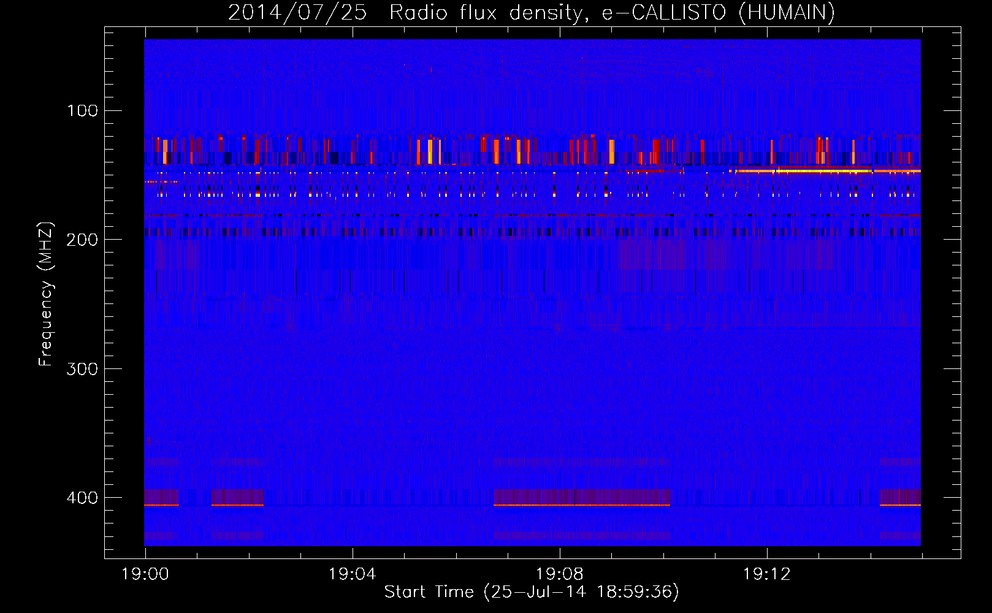992x613 pixels.
Task: Click the "Start Time (25-Jul-14 18:59:36)" label
Action: pyautogui.click(x=532, y=592)
